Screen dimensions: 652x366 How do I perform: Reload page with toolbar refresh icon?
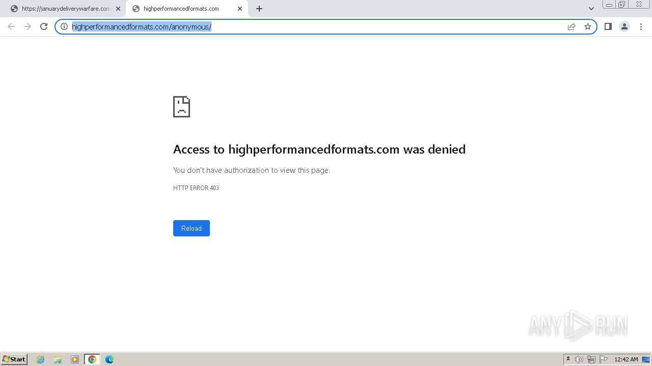pos(44,26)
